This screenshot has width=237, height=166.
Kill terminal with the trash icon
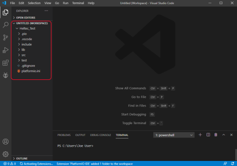pyautogui.click(x=216, y=135)
